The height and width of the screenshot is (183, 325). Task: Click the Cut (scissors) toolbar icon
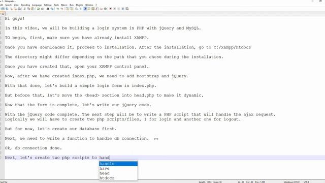(24, 9)
